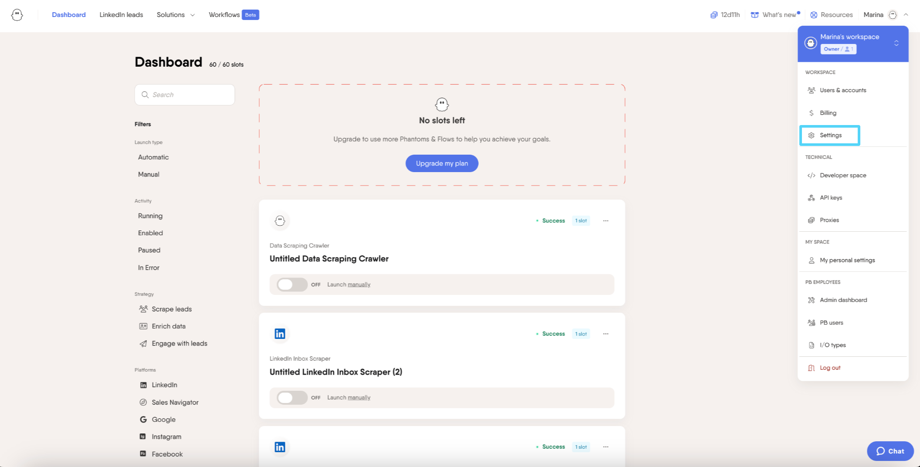
Task: Click the API keys icon
Action: click(x=811, y=198)
